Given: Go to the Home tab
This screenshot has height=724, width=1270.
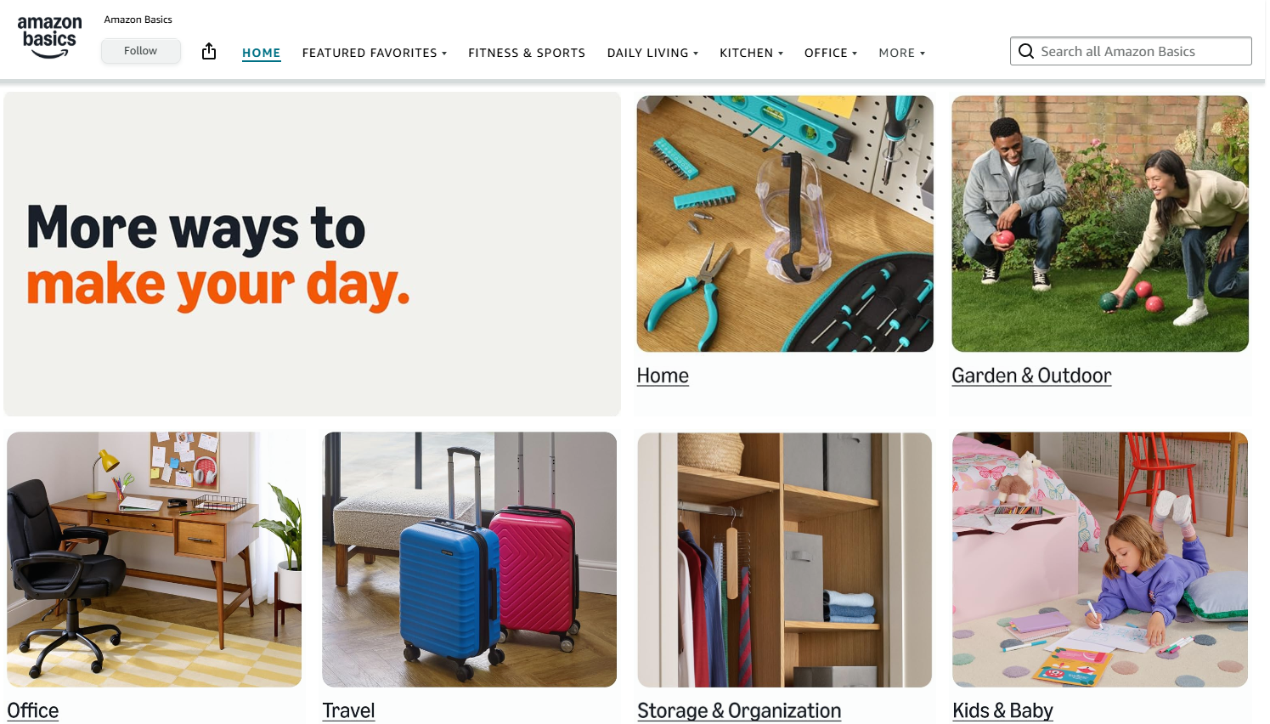Looking at the screenshot, I should (262, 53).
